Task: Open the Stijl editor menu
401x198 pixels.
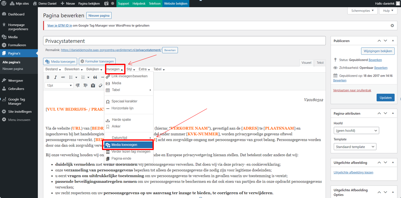Action: [x=131, y=69]
